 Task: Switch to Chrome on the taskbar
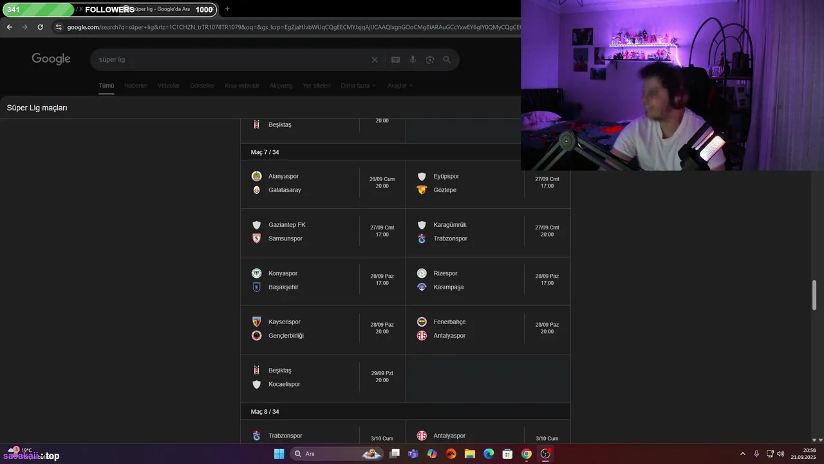coord(527,454)
